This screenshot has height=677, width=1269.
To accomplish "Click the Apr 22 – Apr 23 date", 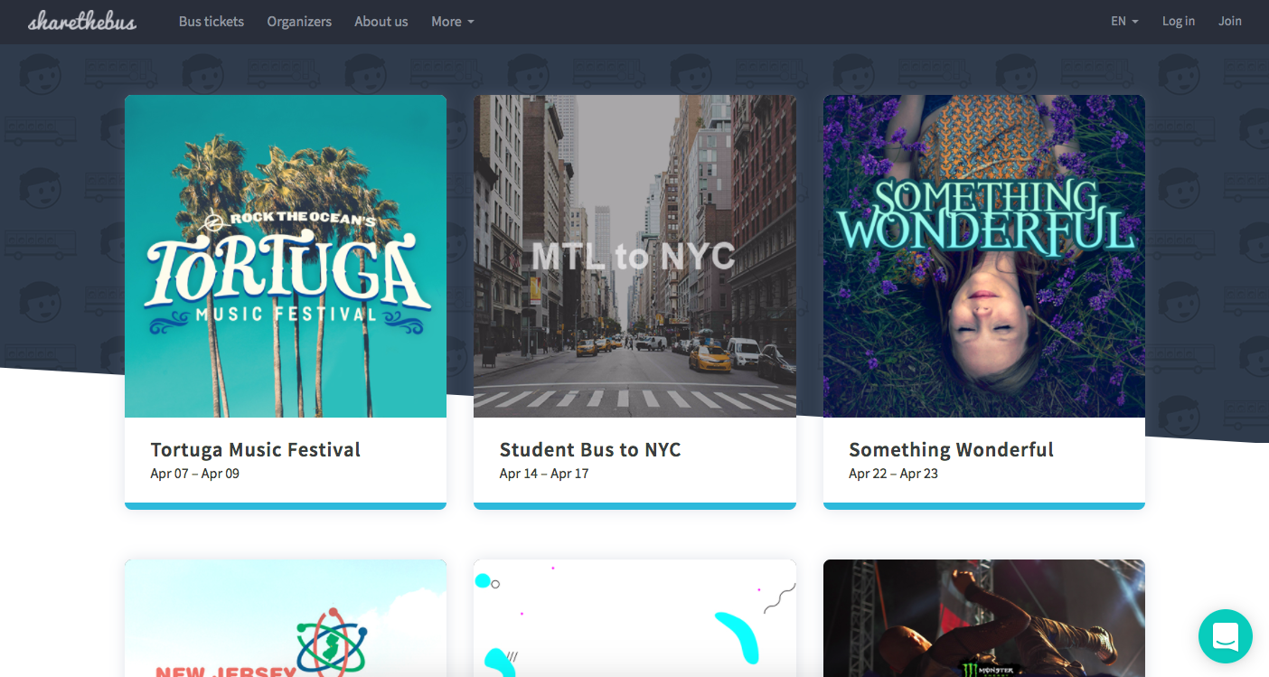I will click(894, 474).
